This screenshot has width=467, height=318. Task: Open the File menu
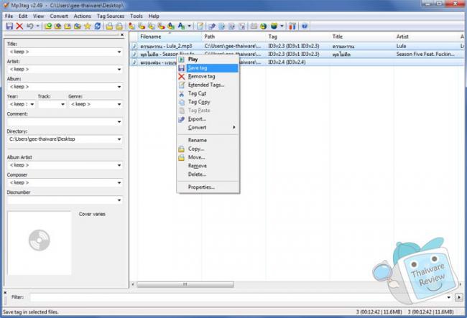click(x=9, y=16)
